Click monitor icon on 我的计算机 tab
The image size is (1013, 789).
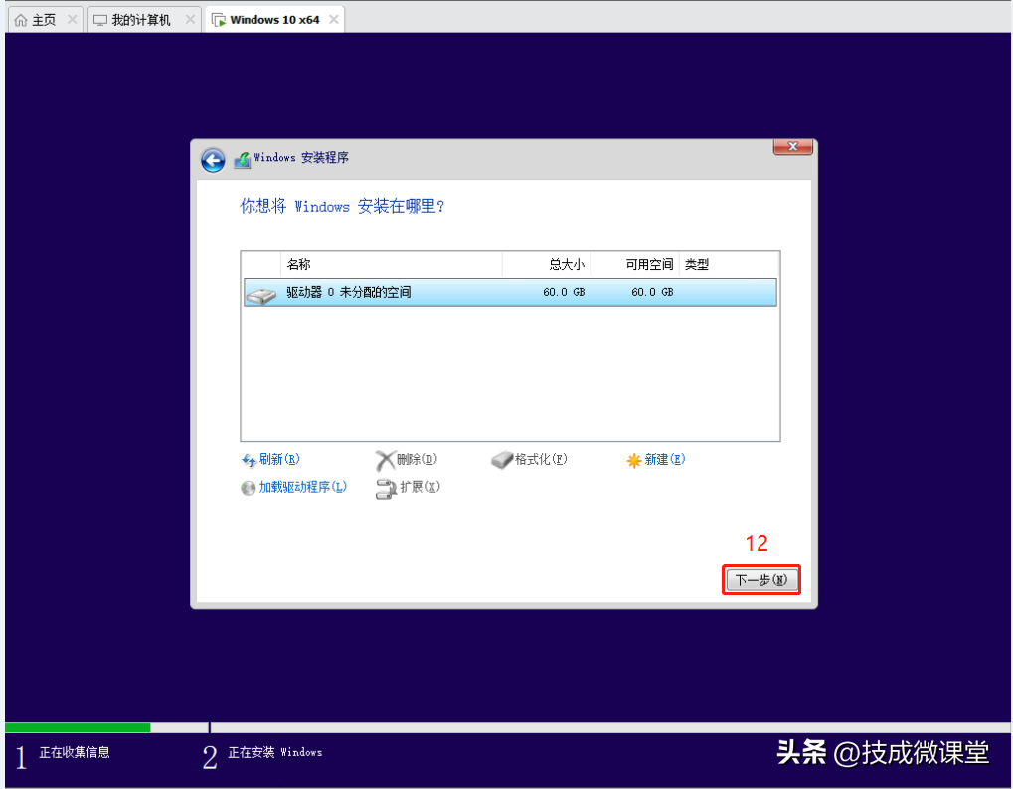click(x=100, y=20)
